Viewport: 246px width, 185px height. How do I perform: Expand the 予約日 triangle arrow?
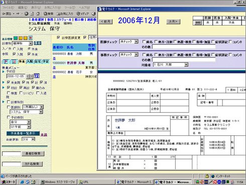coord(4,71)
